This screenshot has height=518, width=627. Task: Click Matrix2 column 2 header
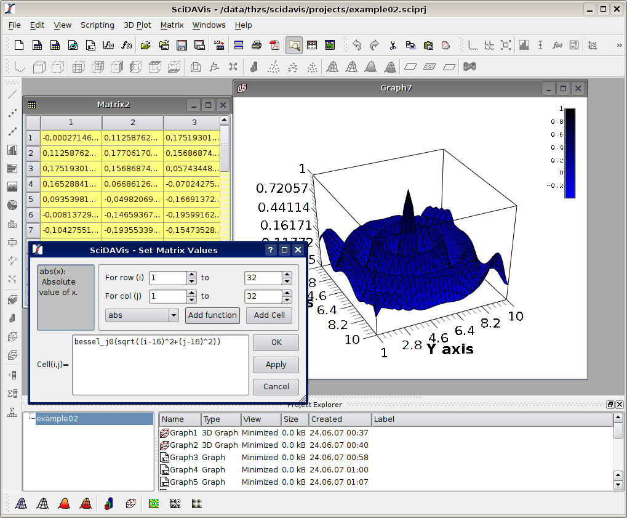(133, 123)
